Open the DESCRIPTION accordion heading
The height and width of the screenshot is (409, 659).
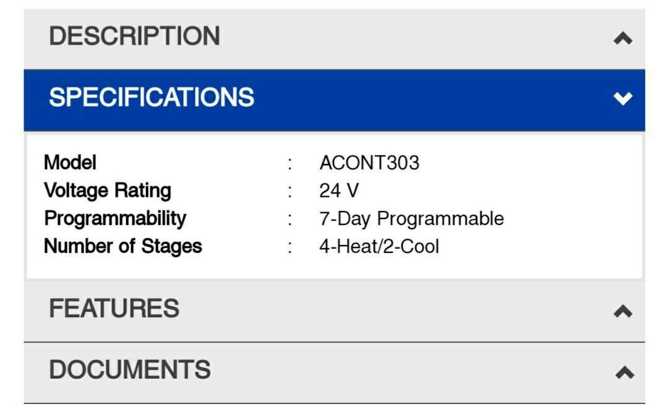click(134, 36)
